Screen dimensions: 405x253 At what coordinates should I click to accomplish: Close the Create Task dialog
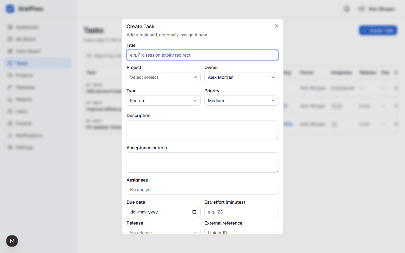point(277,26)
